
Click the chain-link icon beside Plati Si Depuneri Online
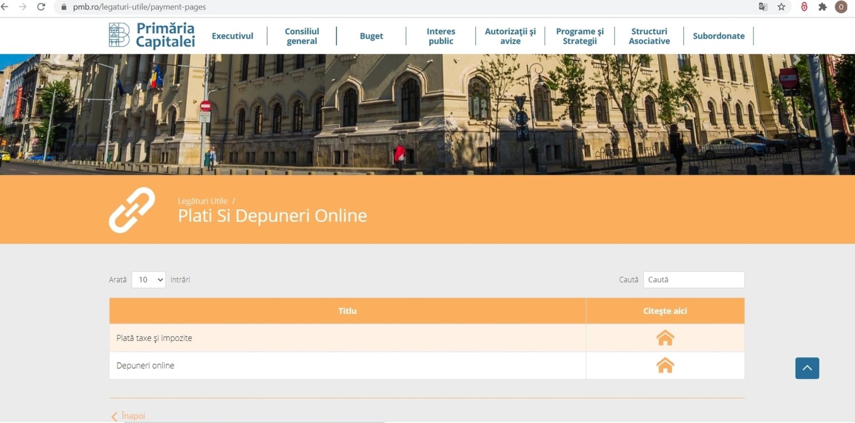[x=132, y=210]
